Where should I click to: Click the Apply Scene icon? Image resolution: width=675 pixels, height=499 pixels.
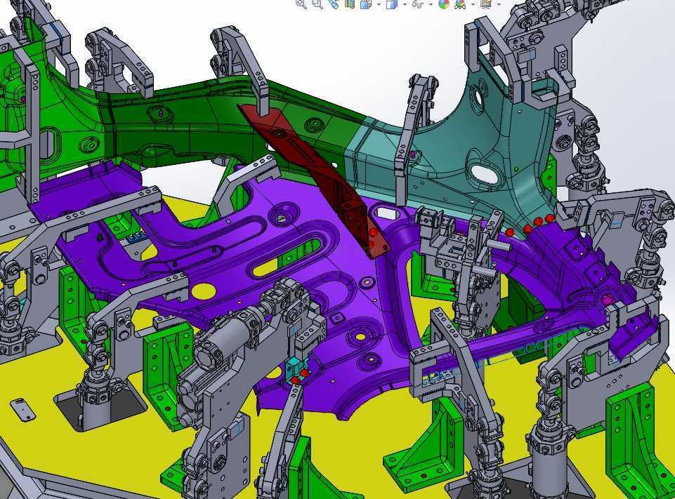(x=460, y=4)
